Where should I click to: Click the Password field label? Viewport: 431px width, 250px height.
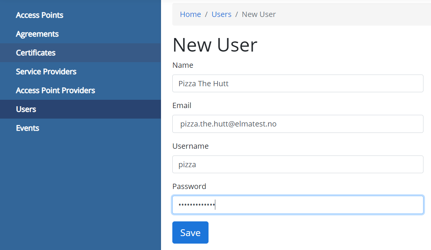[x=189, y=186]
